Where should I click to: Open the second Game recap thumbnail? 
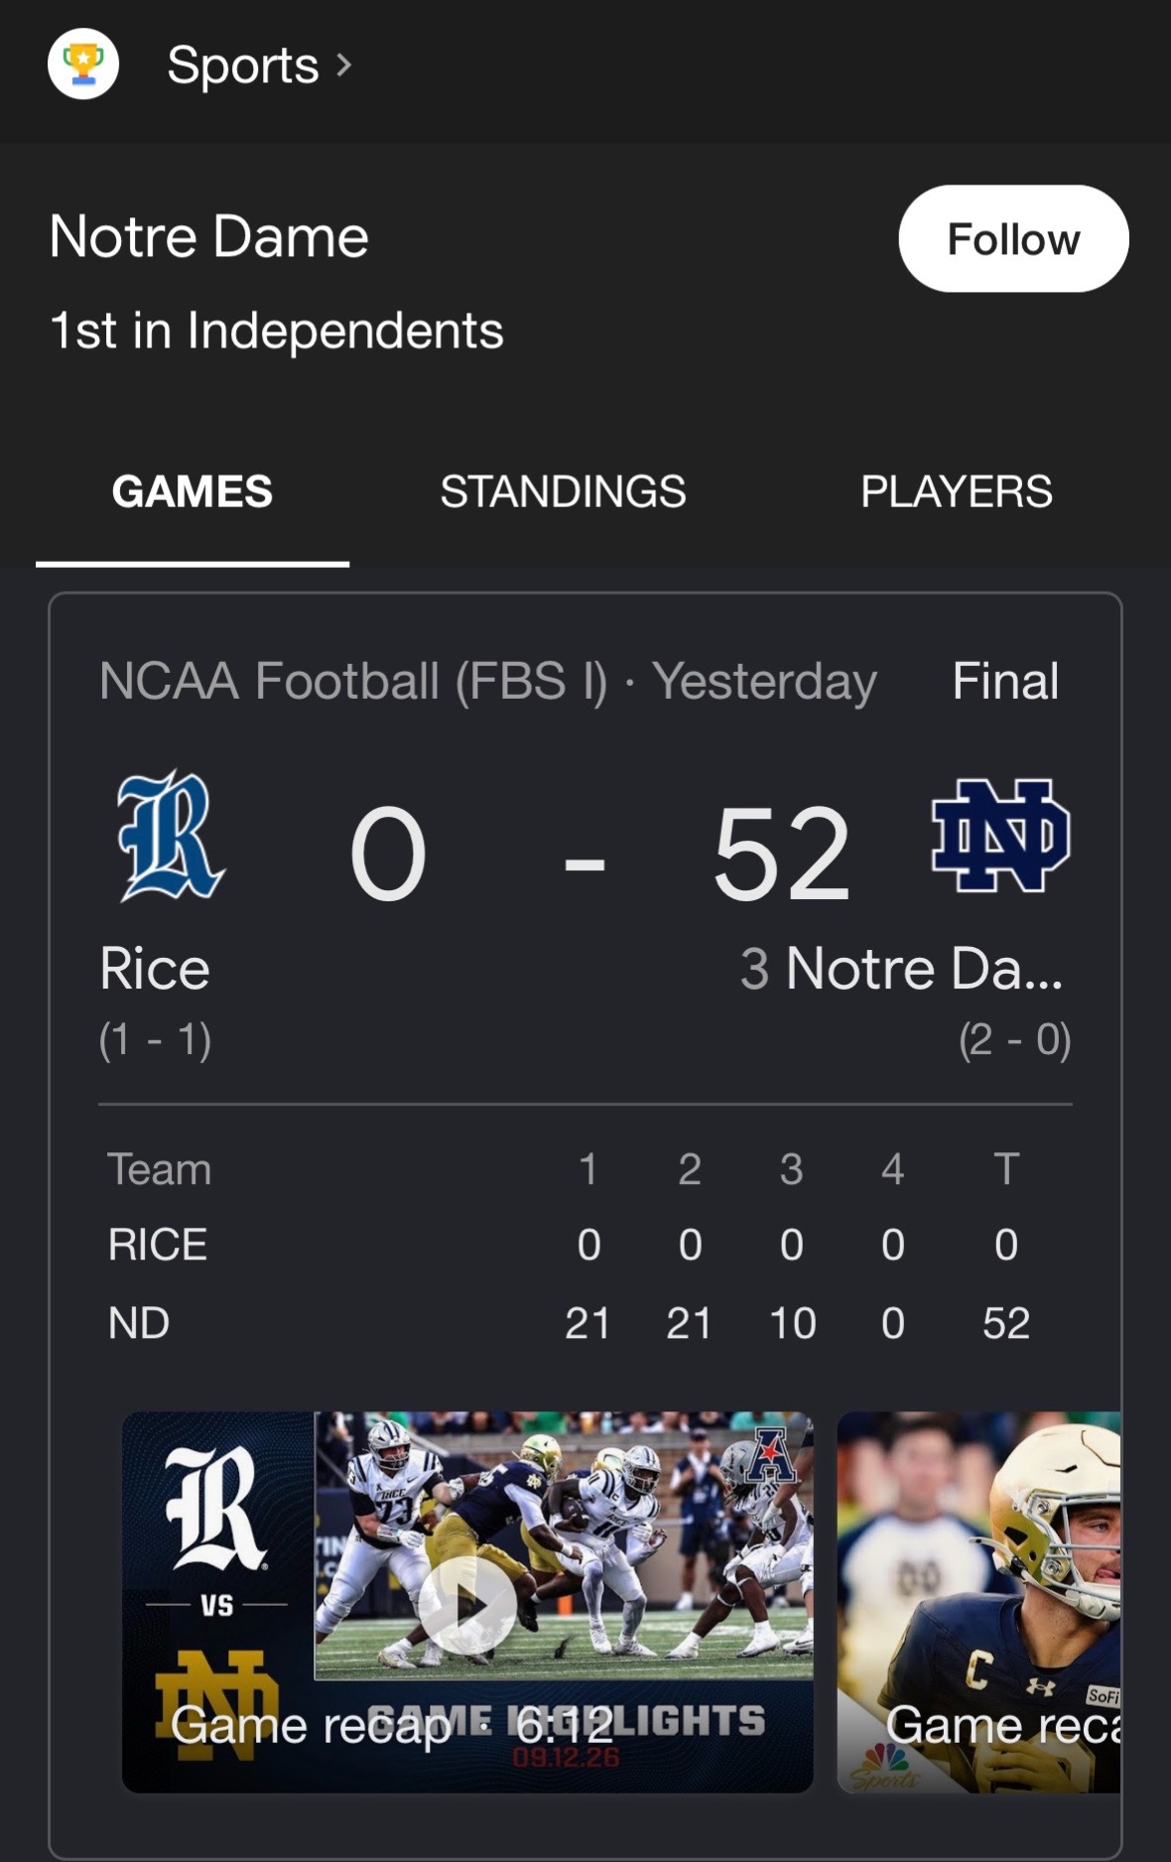point(978,1602)
